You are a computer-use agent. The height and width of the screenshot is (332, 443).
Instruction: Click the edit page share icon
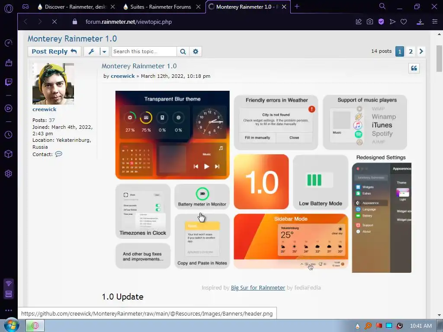tap(359, 22)
